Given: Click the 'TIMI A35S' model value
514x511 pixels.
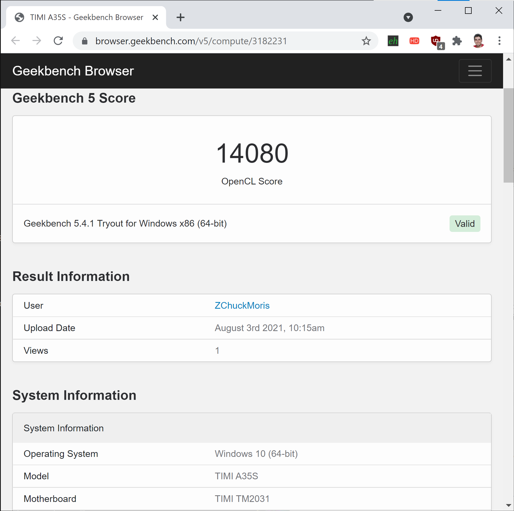Looking at the screenshot, I should [236, 476].
